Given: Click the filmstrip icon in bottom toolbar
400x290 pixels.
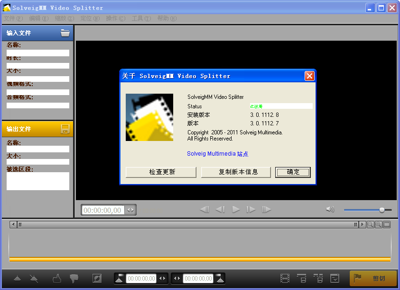Looking at the screenshot, I should [x=285, y=279].
